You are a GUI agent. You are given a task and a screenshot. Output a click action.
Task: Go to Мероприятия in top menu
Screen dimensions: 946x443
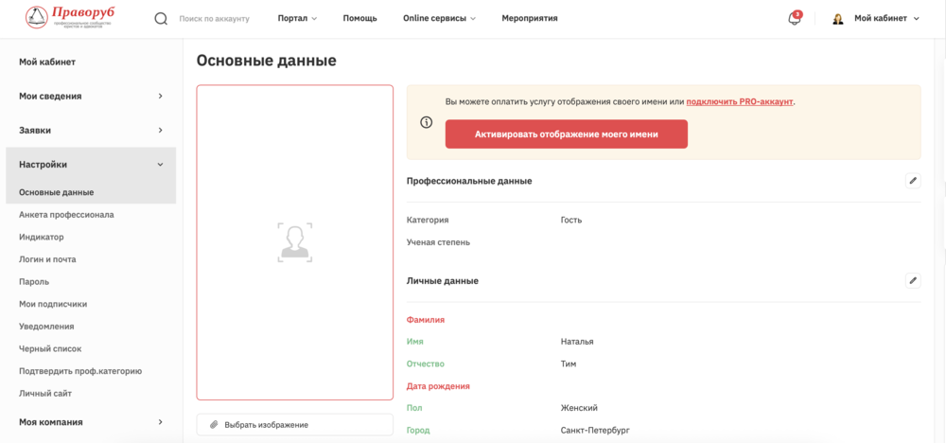click(x=529, y=18)
